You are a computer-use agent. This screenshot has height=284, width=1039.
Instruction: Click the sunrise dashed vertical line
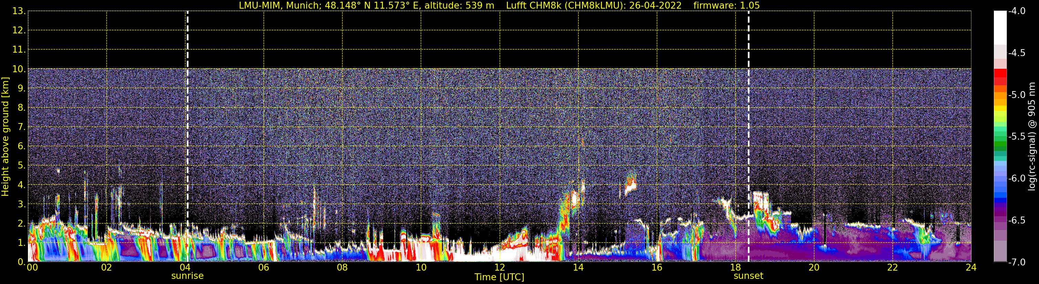pyautogui.click(x=187, y=136)
